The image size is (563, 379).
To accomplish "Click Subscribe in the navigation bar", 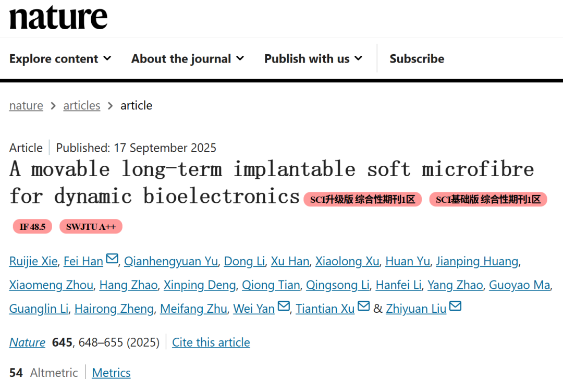I will (417, 59).
